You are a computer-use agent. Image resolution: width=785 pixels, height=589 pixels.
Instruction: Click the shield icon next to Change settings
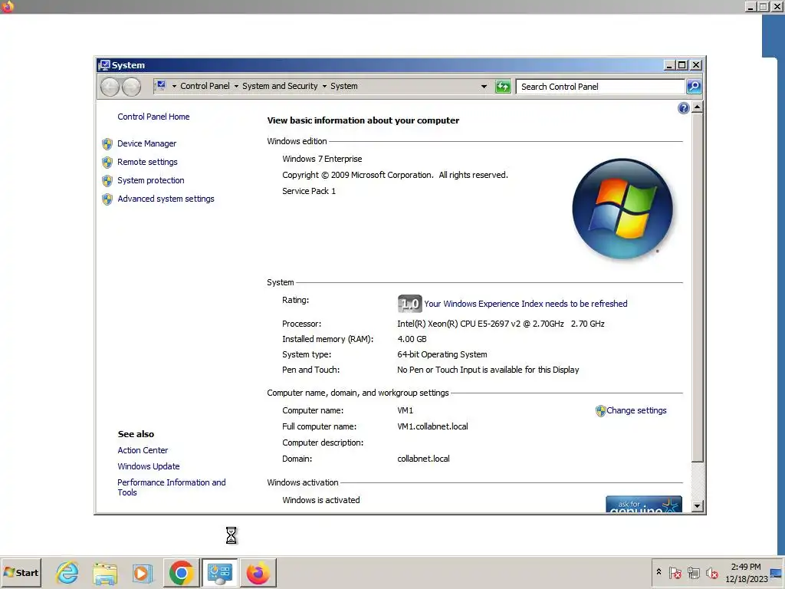point(601,411)
